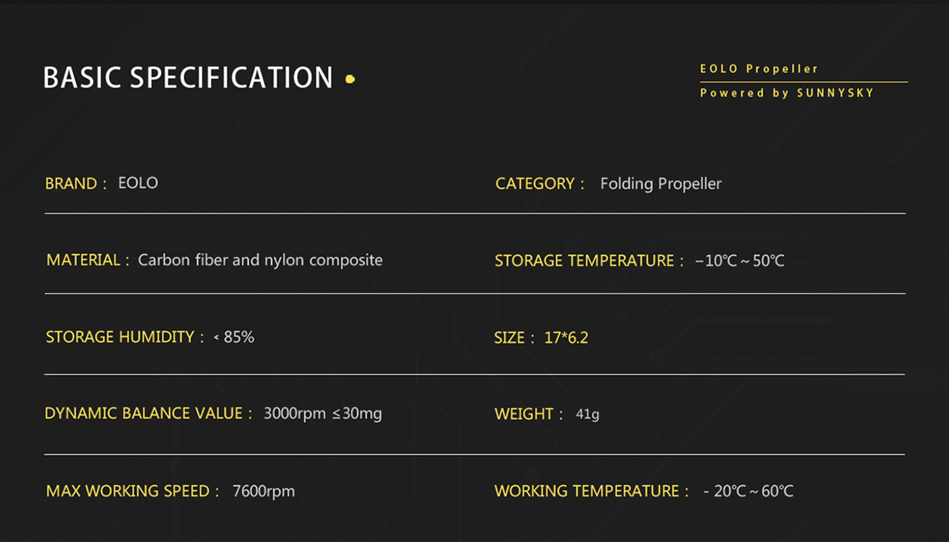This screenshot has height=542, width=949.
Task: Click the −10℃ ~ 50℃ value
Action: (x=739, y=261)
